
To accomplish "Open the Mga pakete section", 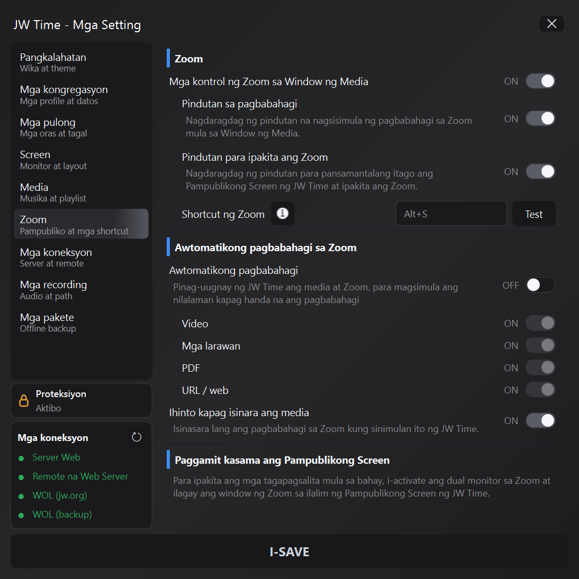I will tap(81, 323).
